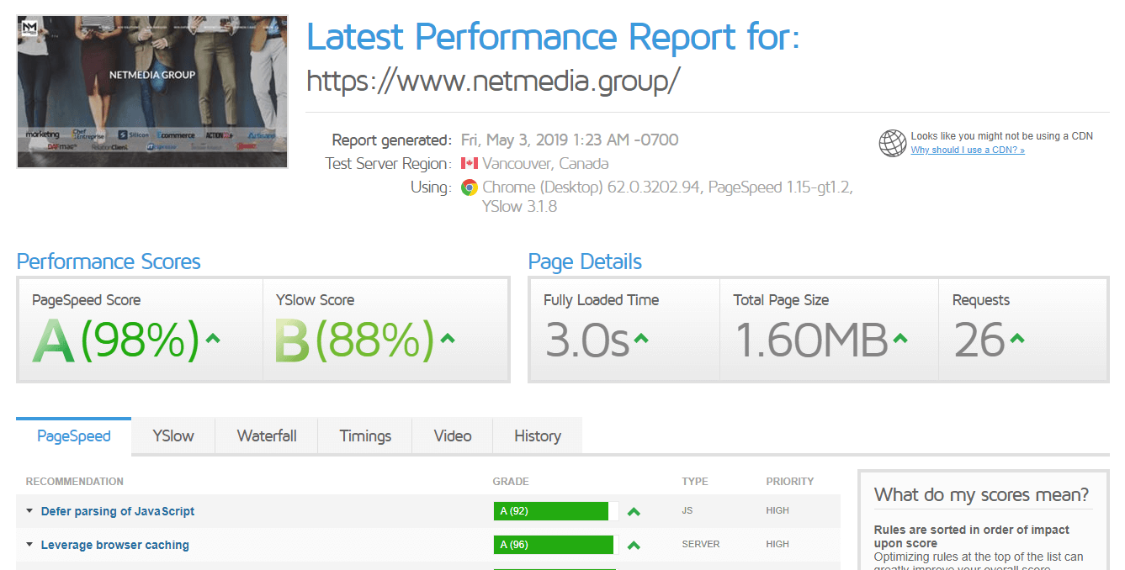This screenshot has height=570, width=1125.
Task: Click the SERVER type cell
Action: [x=701, y=544]
